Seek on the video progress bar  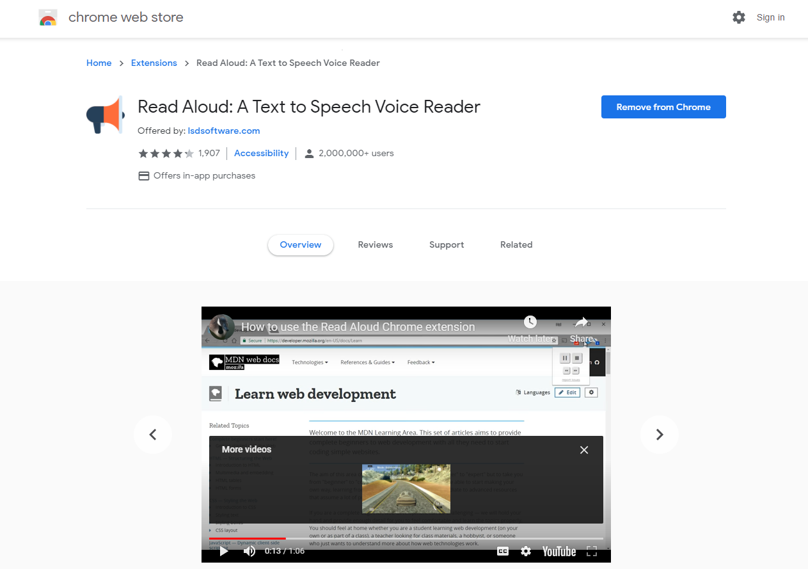(x=406, y=538)
